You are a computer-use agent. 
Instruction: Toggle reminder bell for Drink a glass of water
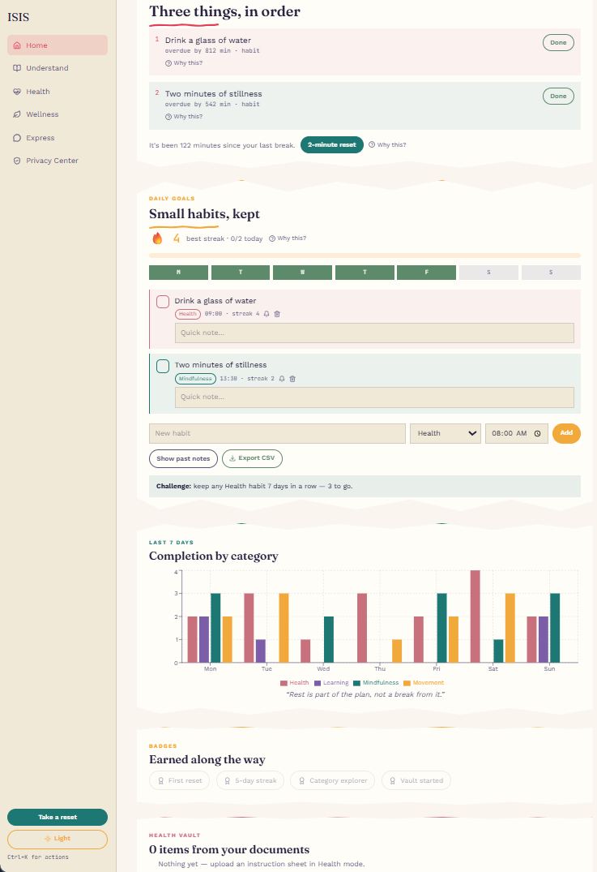267,314
